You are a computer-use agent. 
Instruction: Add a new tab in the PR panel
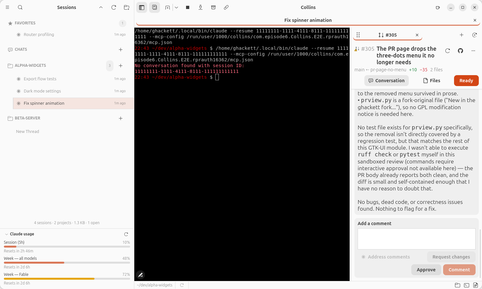[x=461, y=35]
